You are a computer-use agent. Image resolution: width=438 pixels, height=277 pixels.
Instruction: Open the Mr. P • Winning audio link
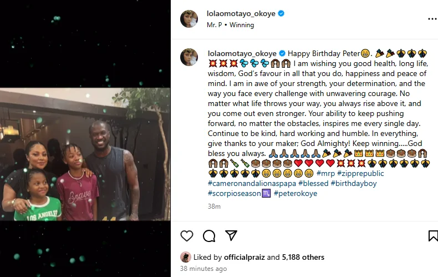230,25
